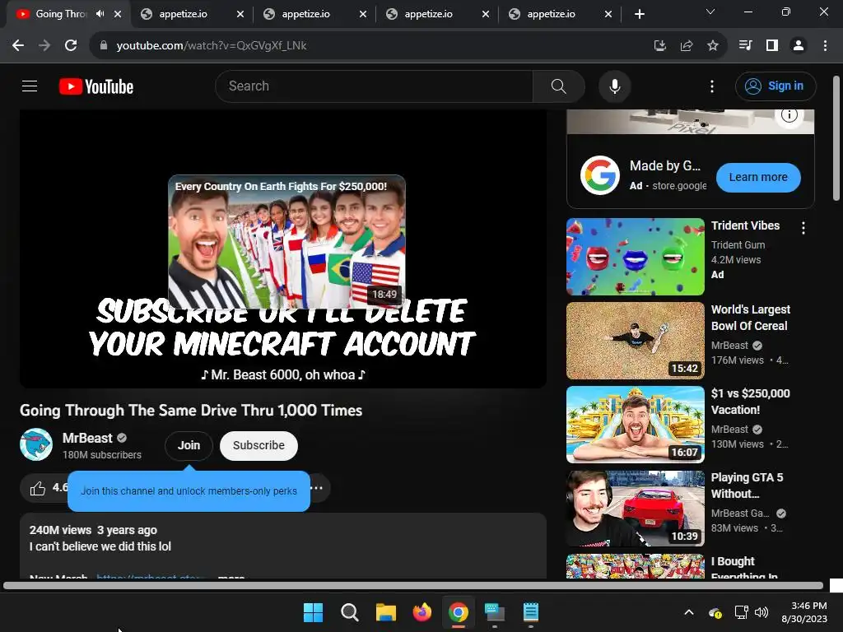Open the YouTube guide hamburger menu
The height and width of the screenshot is (632, 843).
tap(30, 86)
